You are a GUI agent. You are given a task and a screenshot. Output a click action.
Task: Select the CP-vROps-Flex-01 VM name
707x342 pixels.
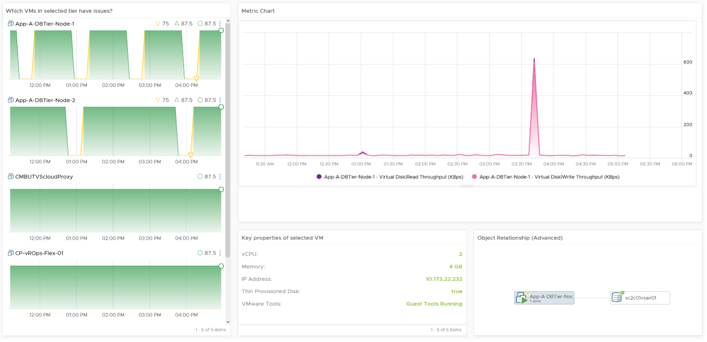pyautogui.click(x=39, y=253)
